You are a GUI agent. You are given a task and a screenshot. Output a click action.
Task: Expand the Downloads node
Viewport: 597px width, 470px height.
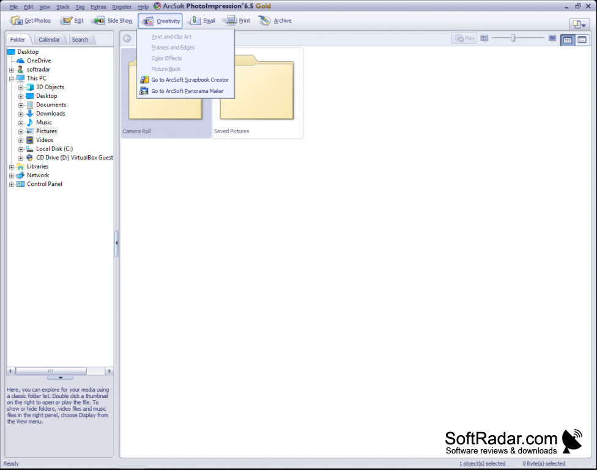point(21,114)
